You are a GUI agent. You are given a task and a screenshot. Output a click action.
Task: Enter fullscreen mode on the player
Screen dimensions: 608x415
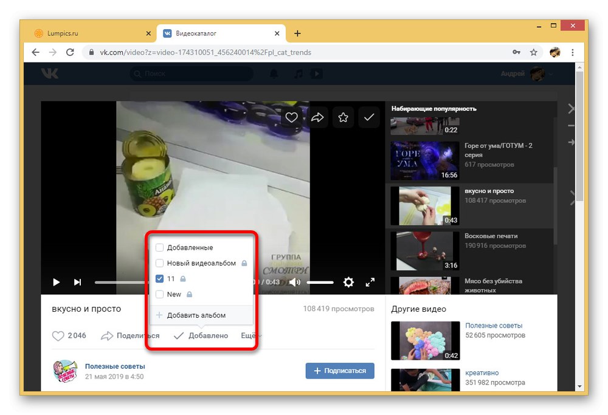tap(370, 282)
